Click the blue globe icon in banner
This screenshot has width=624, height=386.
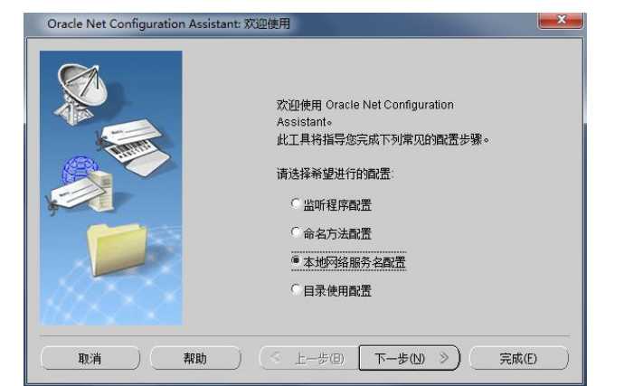[x=80, y=169]
